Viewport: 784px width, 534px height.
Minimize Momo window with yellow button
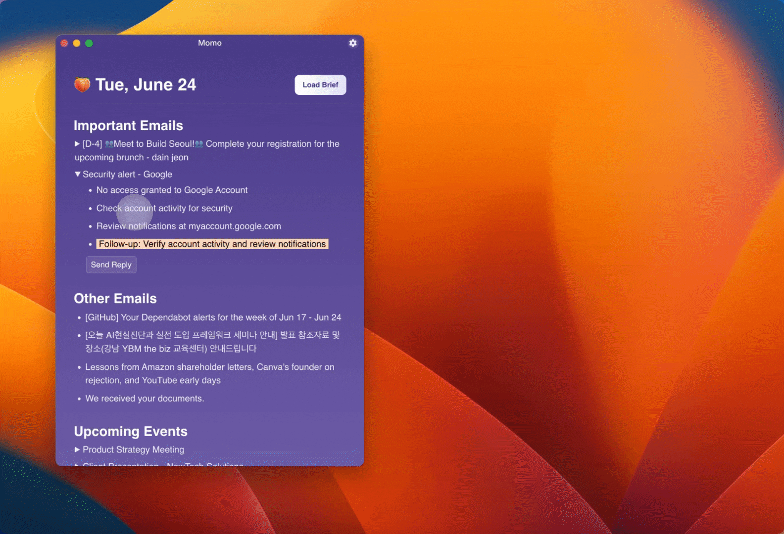[x=77, y=43]
